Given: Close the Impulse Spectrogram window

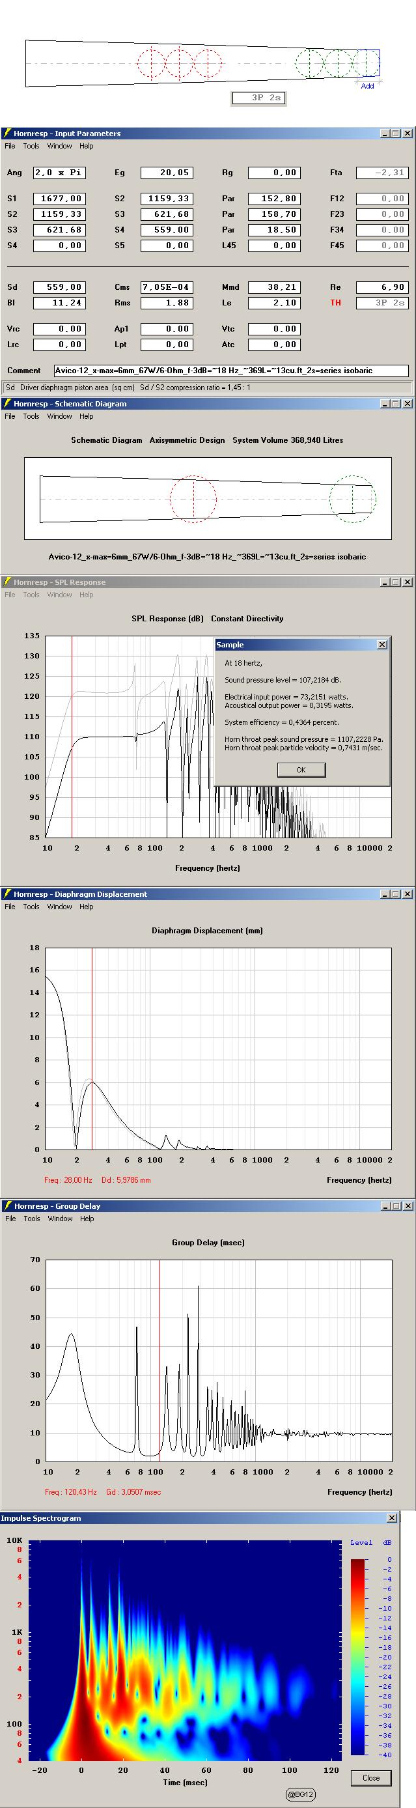Looking at the screenshot, I should [391, 1518].
